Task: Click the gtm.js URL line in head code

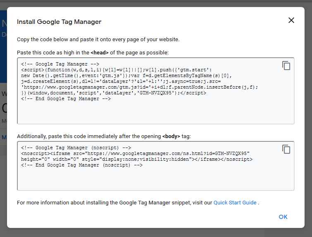Action: point(139,87)
